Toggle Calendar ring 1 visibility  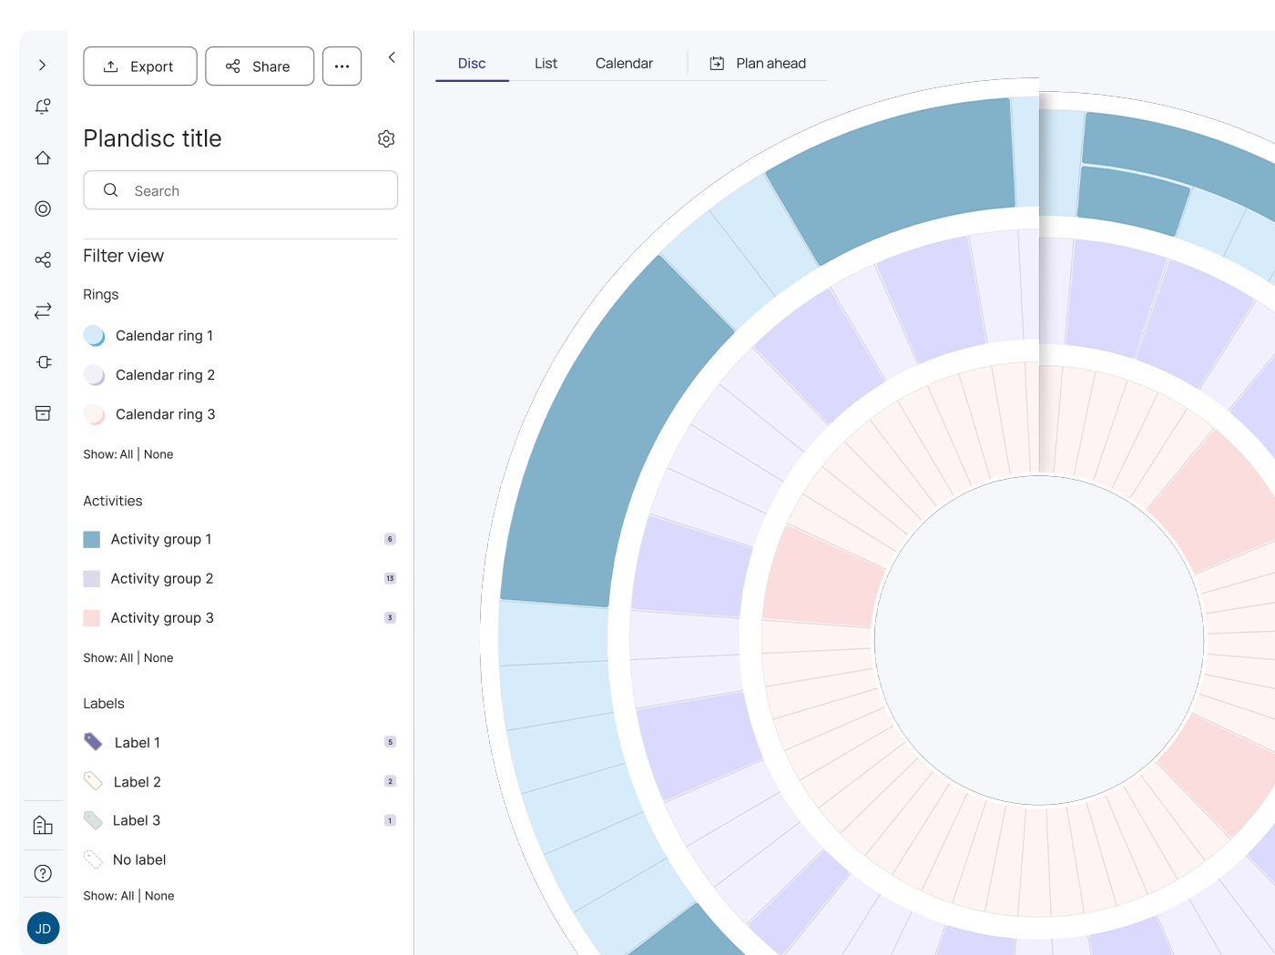(95, 335)
